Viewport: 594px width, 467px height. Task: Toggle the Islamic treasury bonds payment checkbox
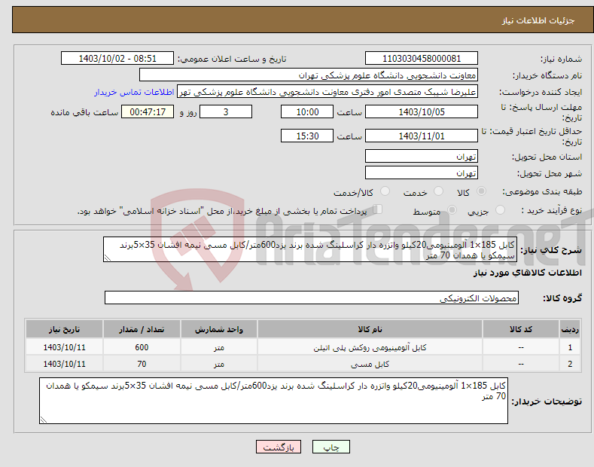coord(378,209)
